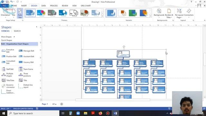
Task: Select the Team frame shape
Action: [x=26, y=69]
